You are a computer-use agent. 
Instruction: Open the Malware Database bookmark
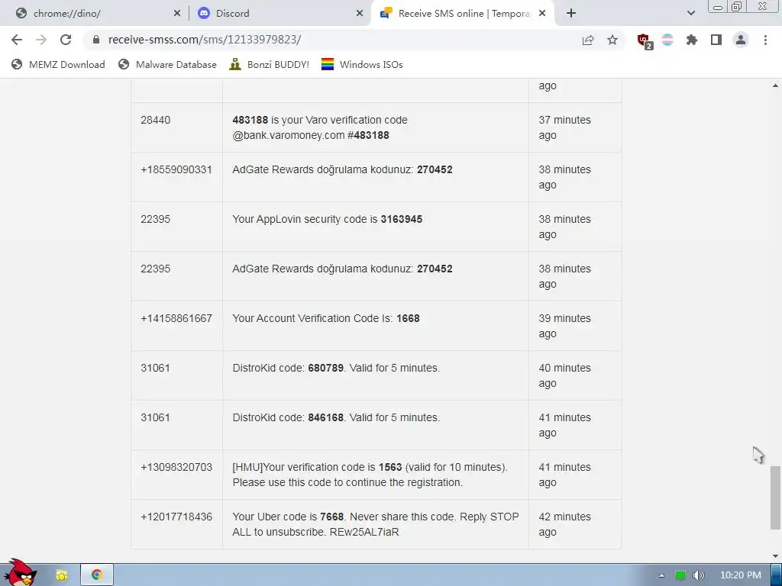point(167,64)
